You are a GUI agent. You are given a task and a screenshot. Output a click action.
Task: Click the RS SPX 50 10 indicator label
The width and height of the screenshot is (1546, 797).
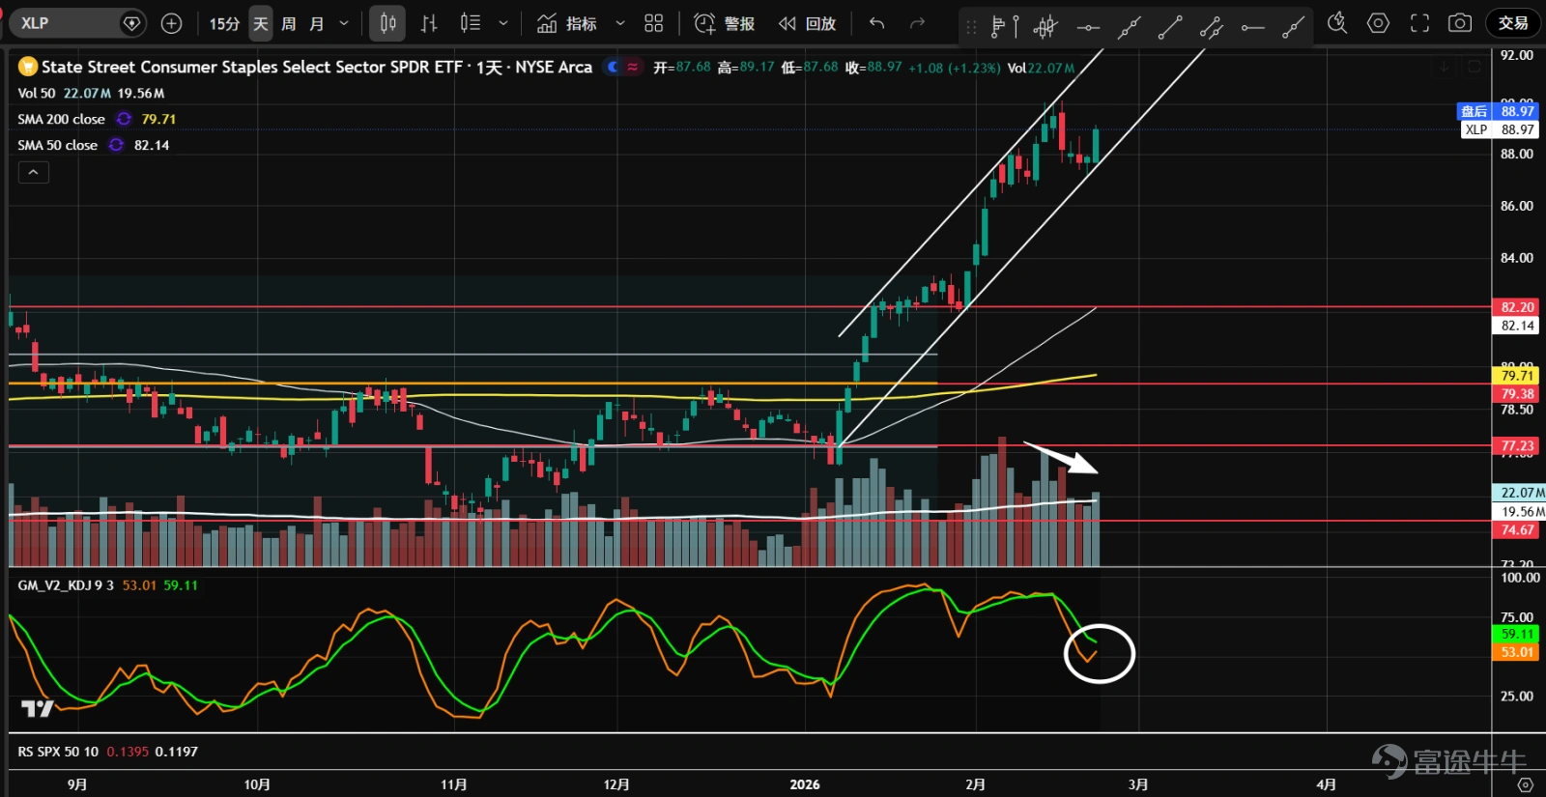pyautogui.click(x=58, y=752)
